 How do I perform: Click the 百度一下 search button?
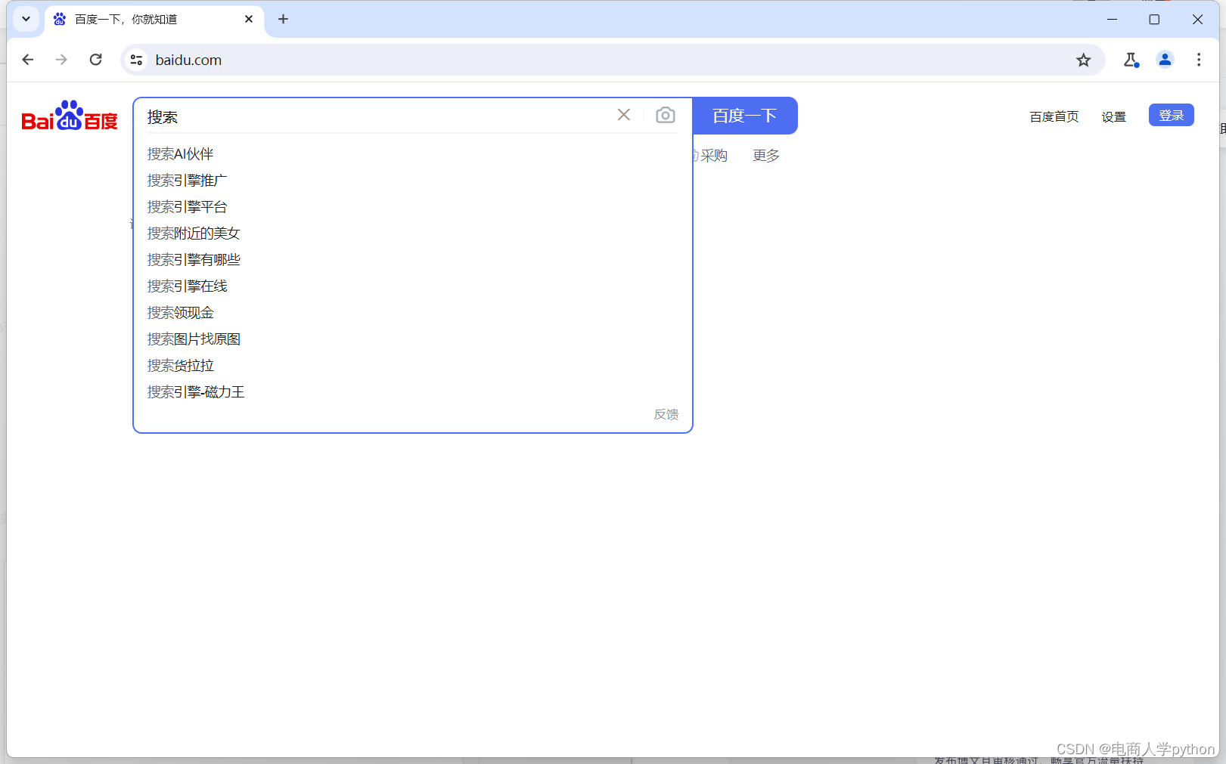(x=745, y=116)
